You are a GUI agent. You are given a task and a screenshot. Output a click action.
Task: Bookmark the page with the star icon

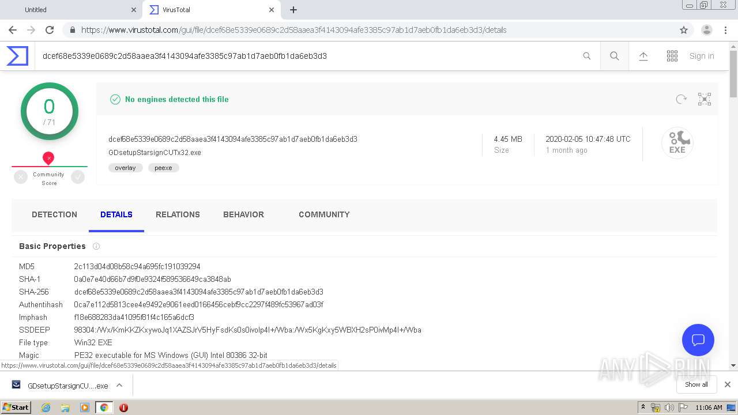pos(684,30)
